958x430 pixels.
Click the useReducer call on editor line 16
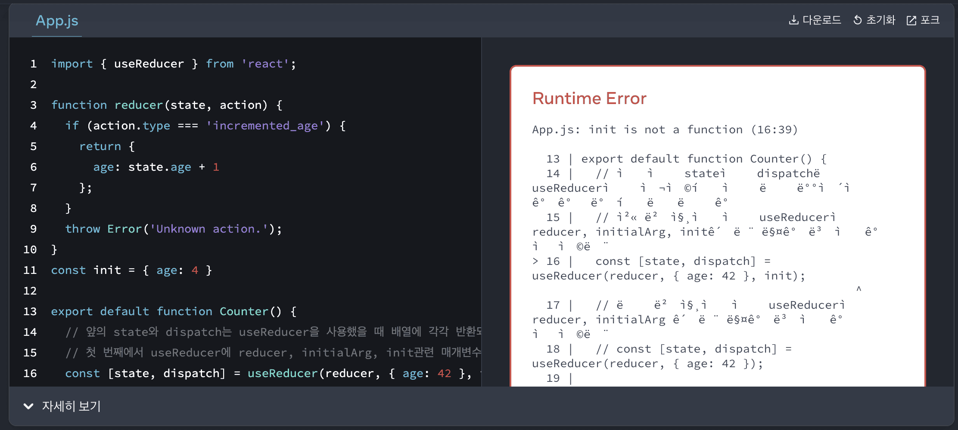(282, 374)
